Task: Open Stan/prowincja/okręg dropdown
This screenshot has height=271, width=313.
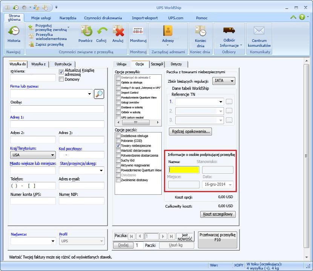Action: tap(101, 171)
